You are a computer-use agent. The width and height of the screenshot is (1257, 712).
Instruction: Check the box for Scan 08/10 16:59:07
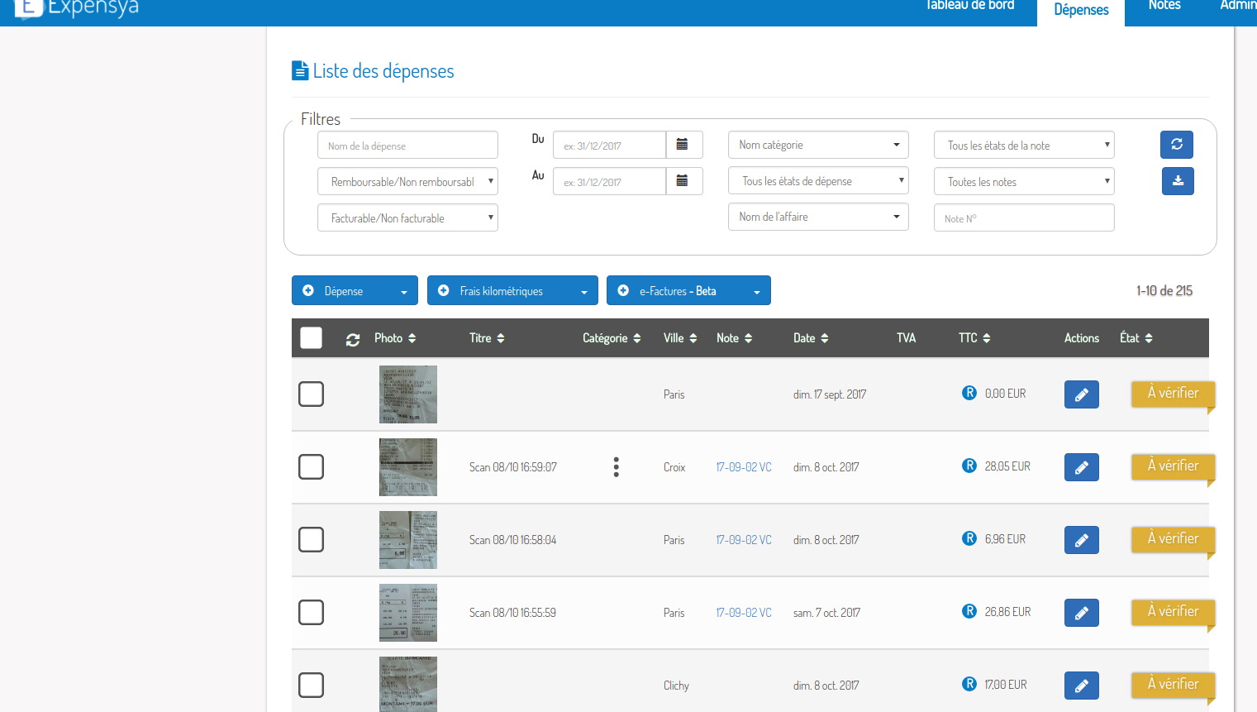pyautogui.click(x=311, y=467)
